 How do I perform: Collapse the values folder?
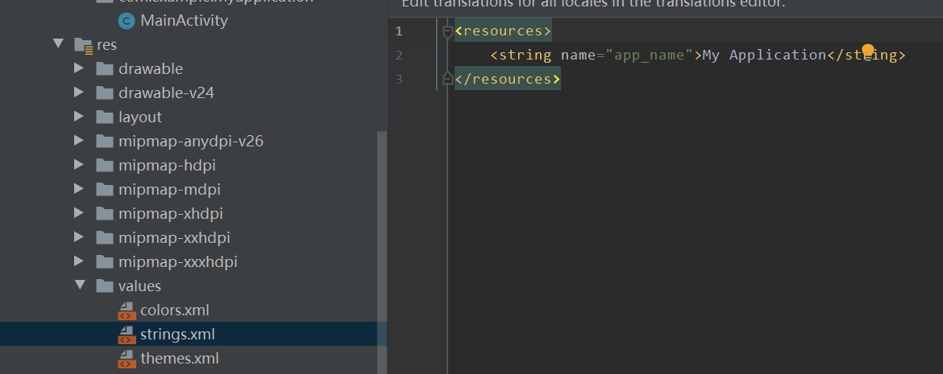coord(79,286)
